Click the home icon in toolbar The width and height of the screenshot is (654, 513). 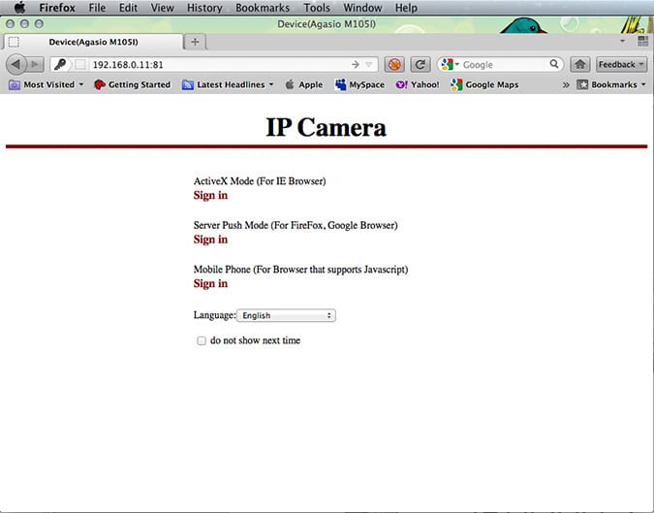coord(579,64)
